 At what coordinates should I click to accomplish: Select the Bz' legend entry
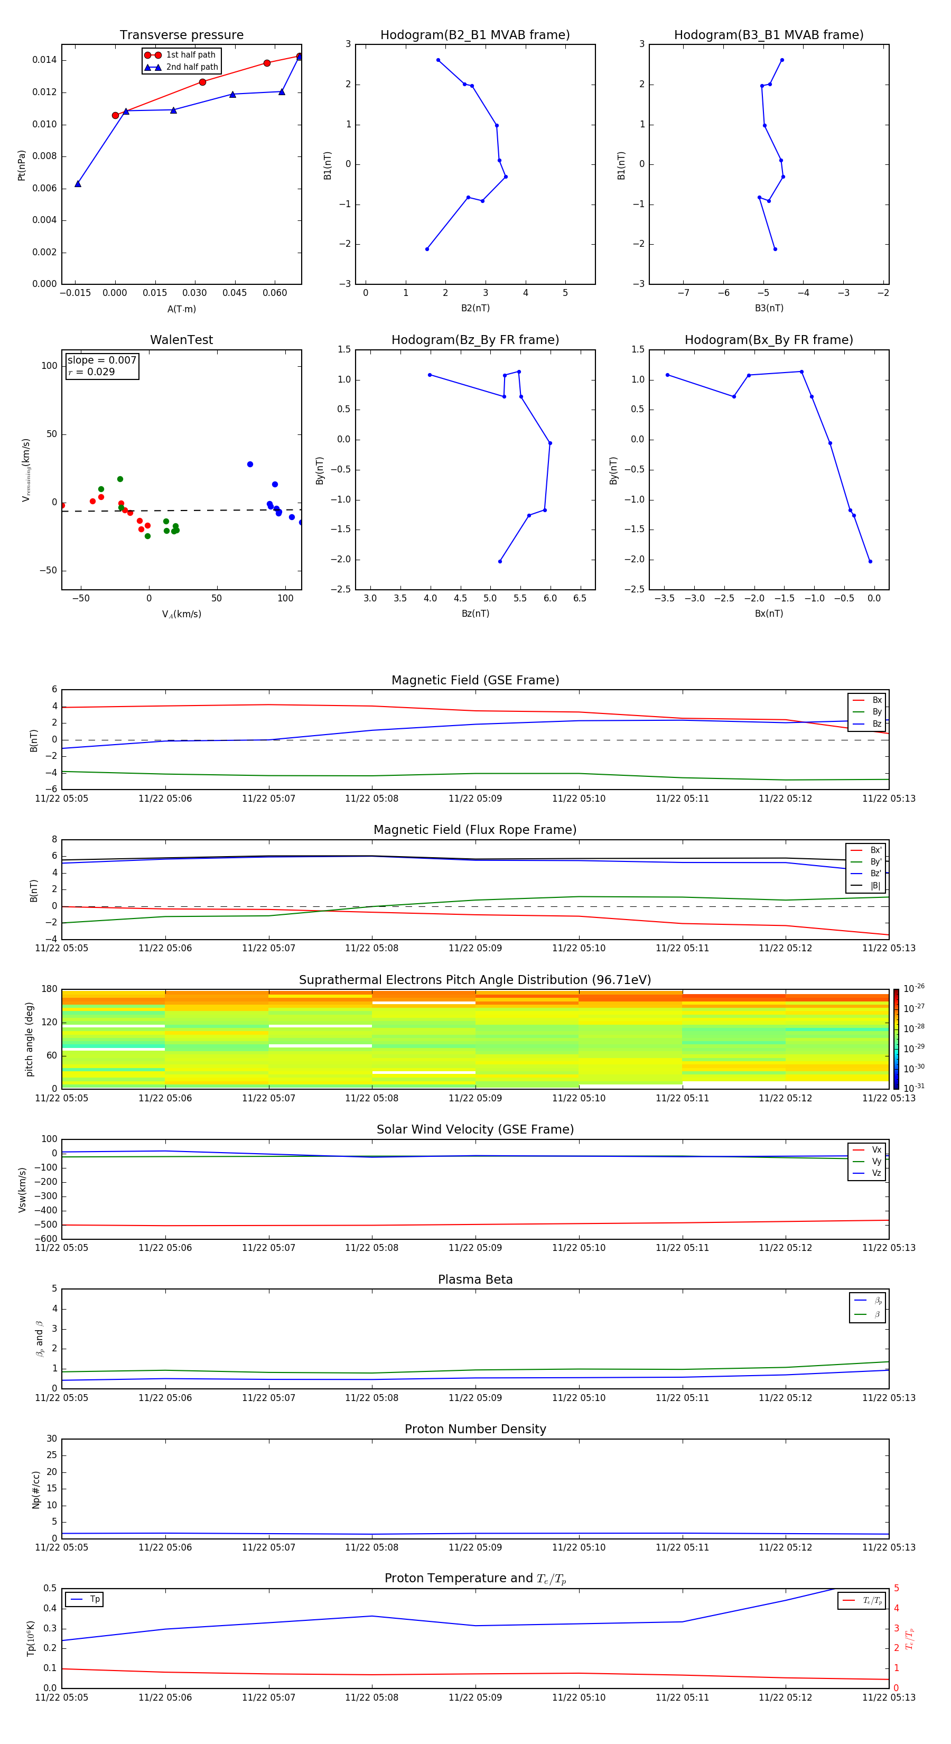[866, 874]
